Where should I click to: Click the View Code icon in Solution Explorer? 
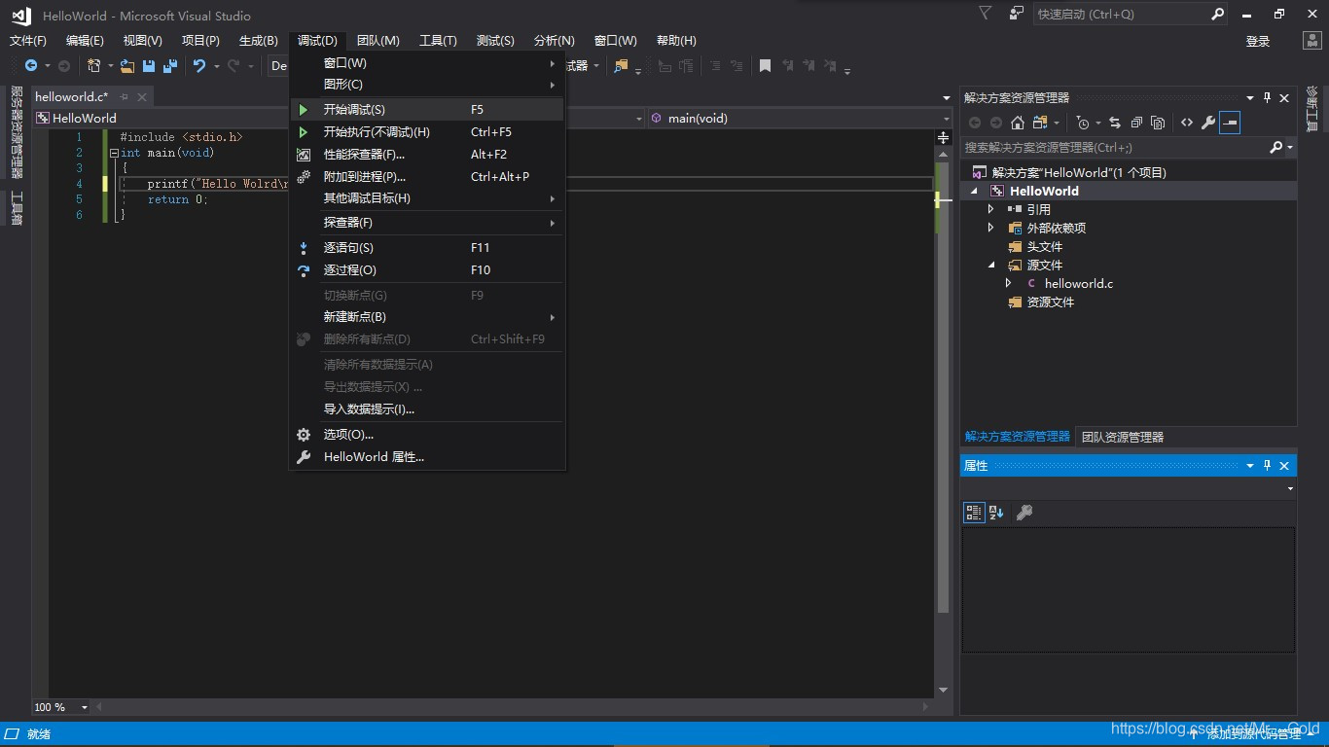point(1187,123)
